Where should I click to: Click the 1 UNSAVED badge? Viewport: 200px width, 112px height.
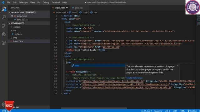31,12
